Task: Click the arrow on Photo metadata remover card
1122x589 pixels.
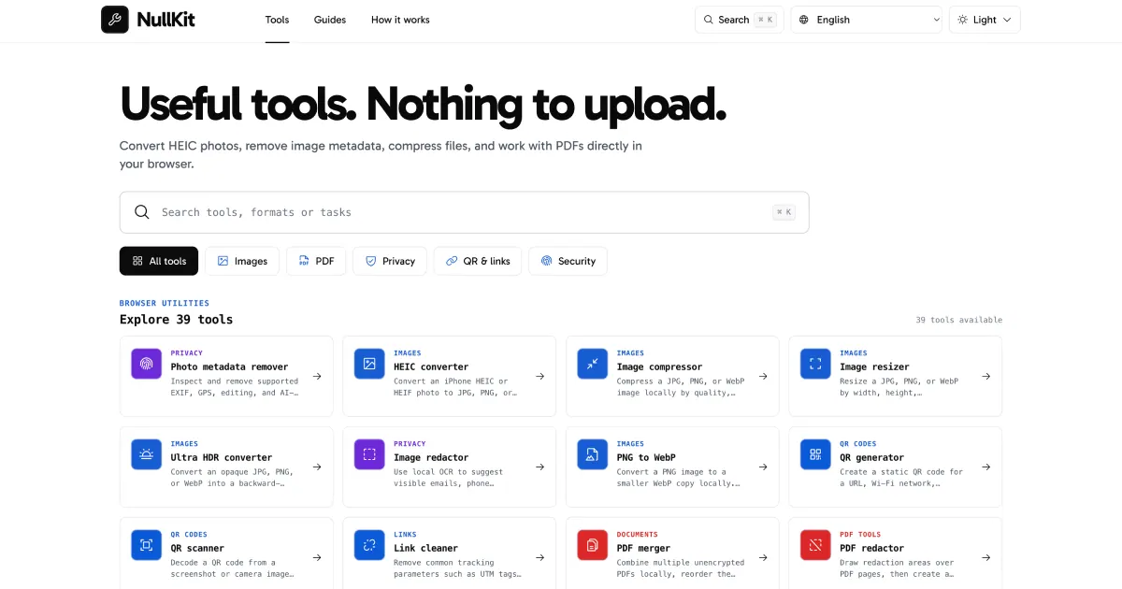Action: click(x=317, y=376)
